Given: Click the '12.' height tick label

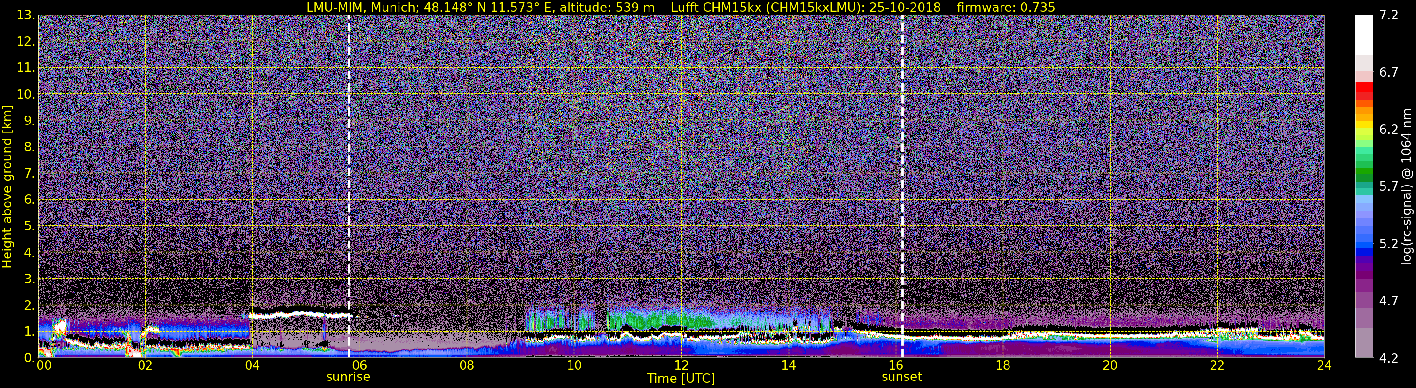Looking at the screenshot, I should [x=26, y=42].
